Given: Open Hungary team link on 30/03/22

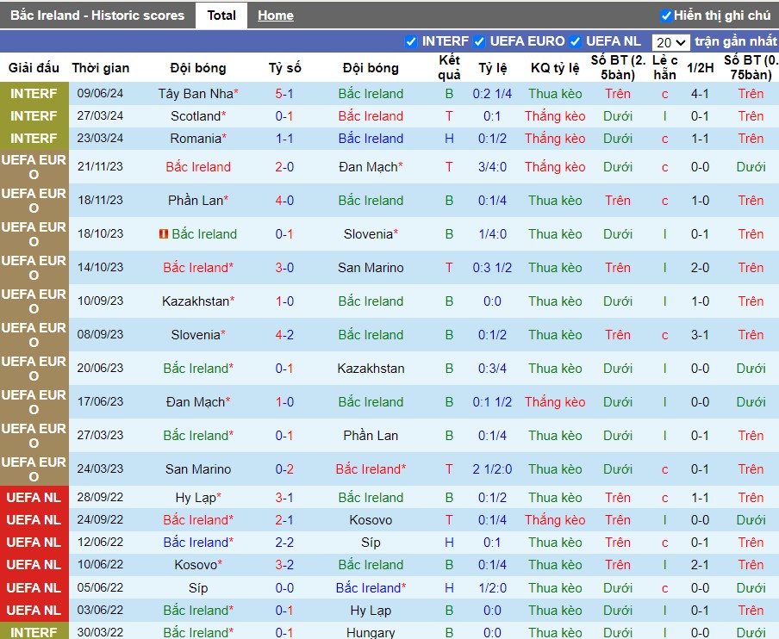Looking at the screenshot, I should point(371,633).
